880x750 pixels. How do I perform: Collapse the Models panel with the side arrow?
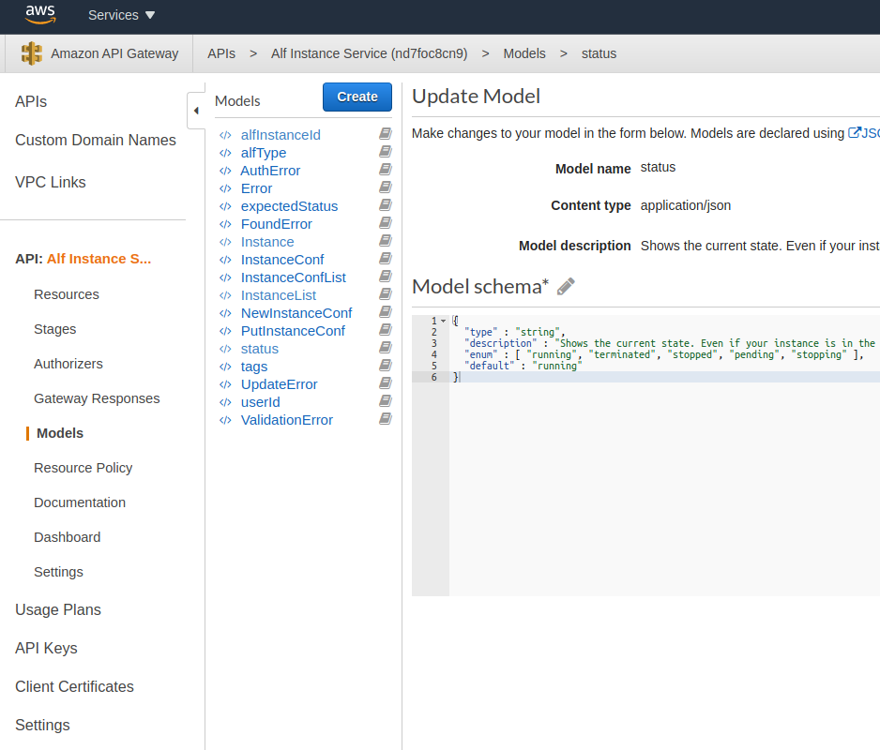[197, 110]
